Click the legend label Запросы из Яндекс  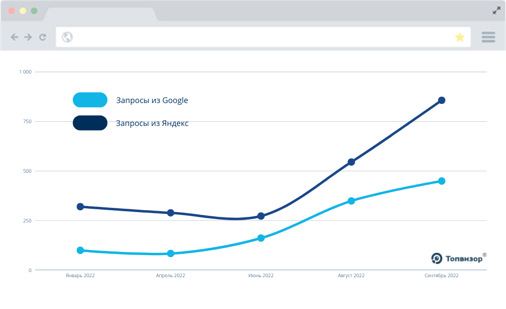pos(152,123)
